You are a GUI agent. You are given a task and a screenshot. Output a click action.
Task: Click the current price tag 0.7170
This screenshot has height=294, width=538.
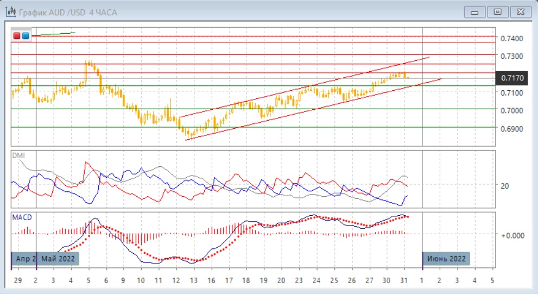coord(512,78)
